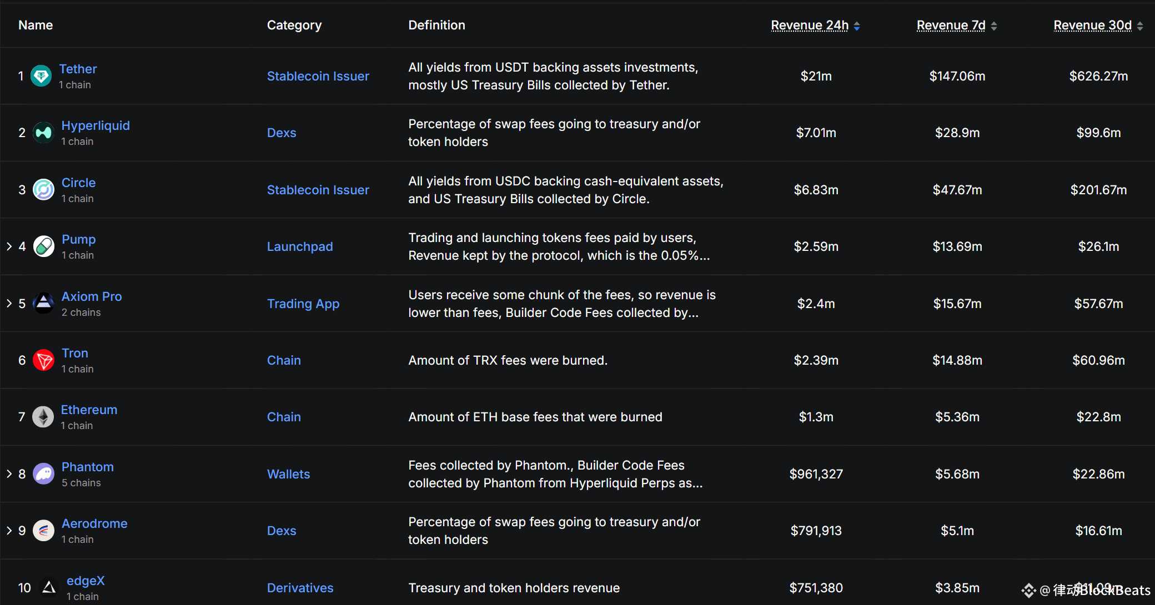This screenshot has width=1155, height=605.
Task: Open Stablecoin Issuer category in Tether row
Action: [x=318, y=76]
